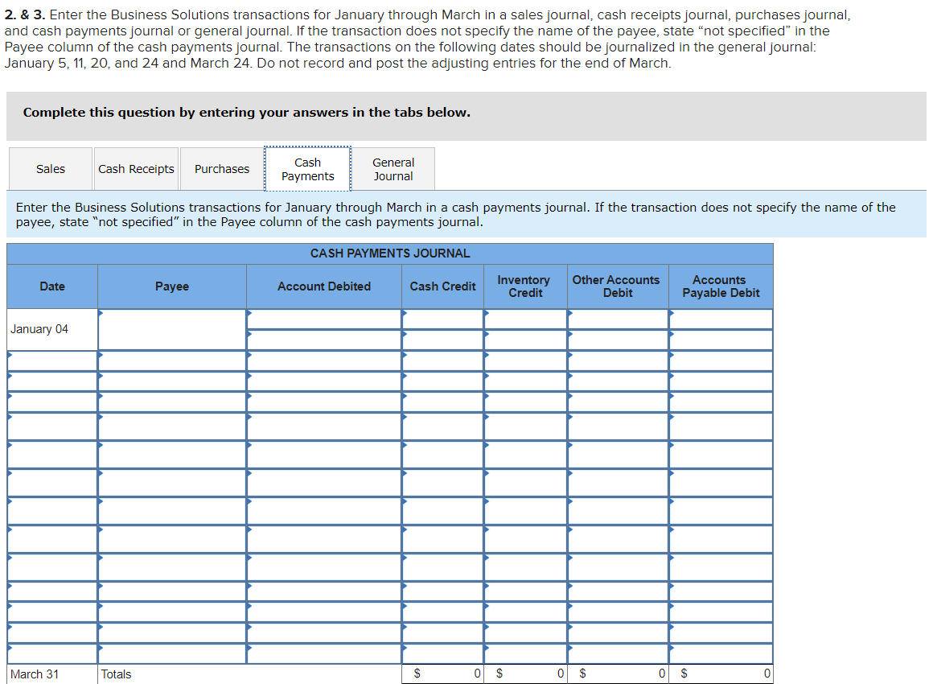Screen dimensions: 933x684
Task: Click the January 04 date cell
Action: [52, 329]
